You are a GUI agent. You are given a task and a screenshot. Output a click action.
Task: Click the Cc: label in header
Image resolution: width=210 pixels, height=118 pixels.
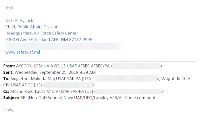tap(6, 92)
